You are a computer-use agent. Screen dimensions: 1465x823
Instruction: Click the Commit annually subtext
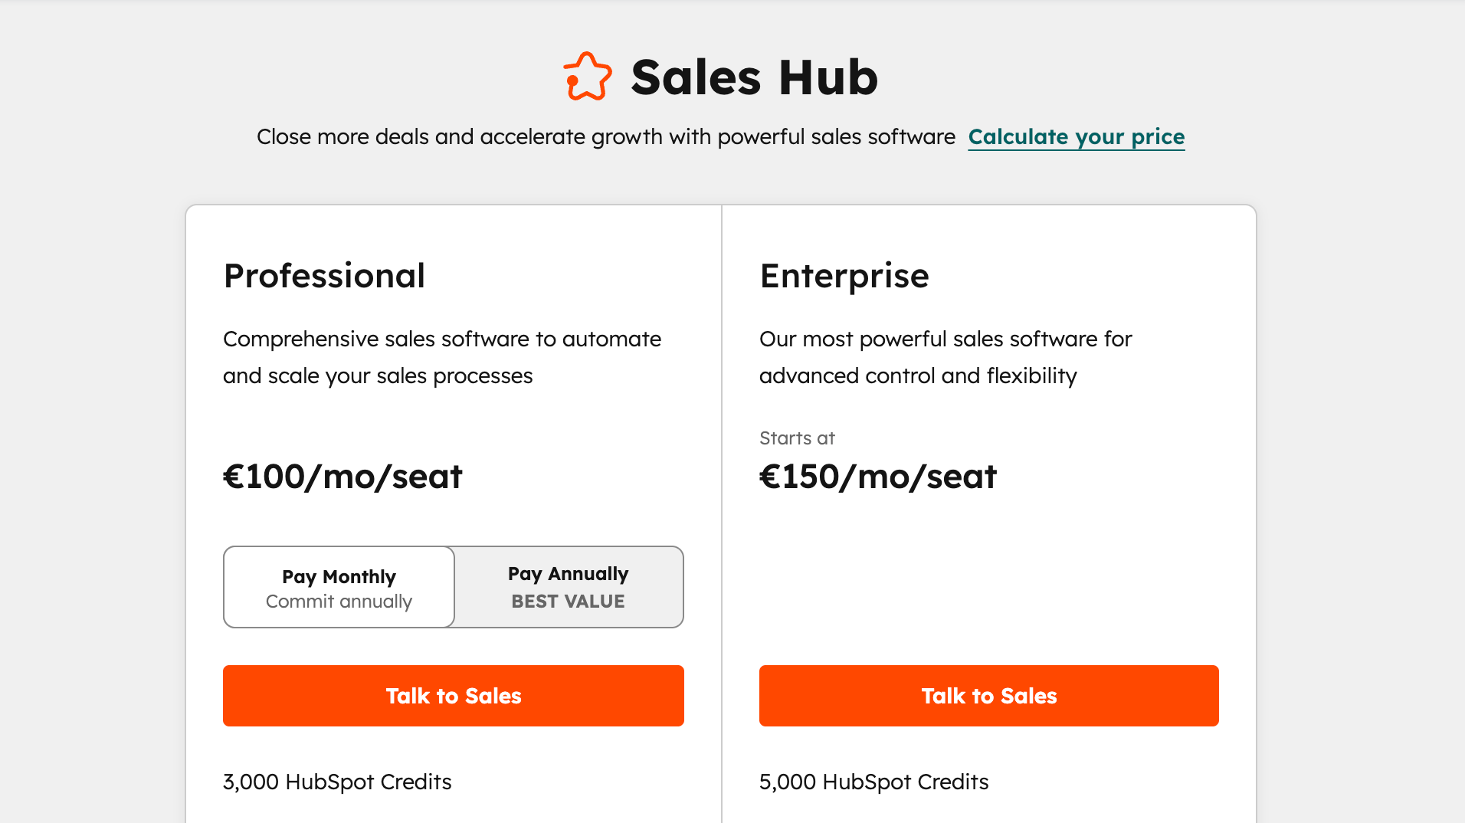pos(338,602)
